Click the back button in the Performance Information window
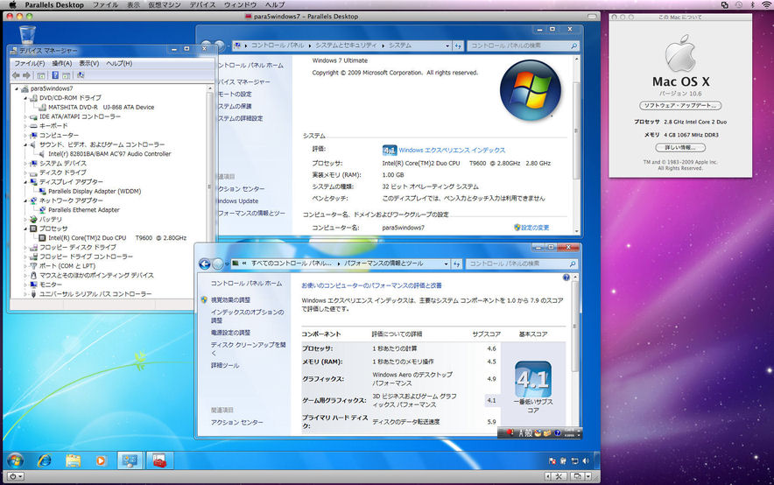This screenshot has width=774, height=485. coord(205,264)
